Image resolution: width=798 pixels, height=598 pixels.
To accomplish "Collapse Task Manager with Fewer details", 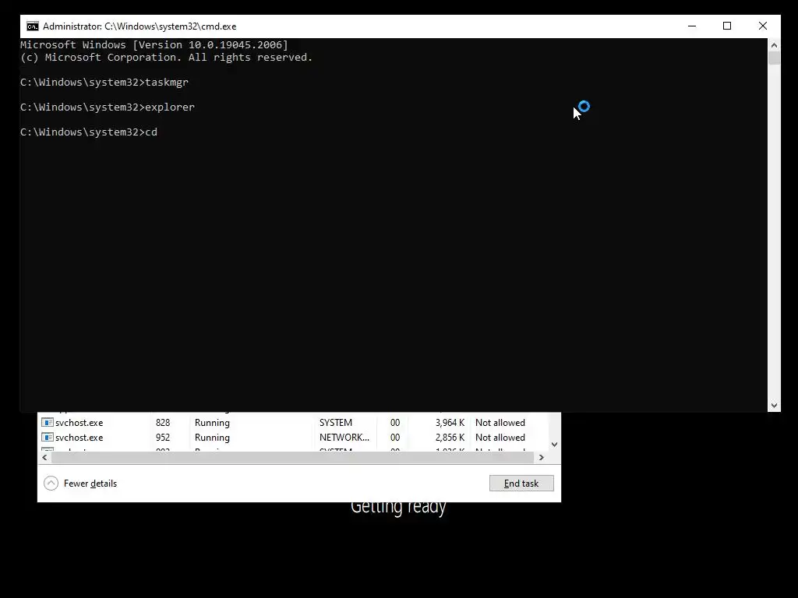I will click(80, 484).
